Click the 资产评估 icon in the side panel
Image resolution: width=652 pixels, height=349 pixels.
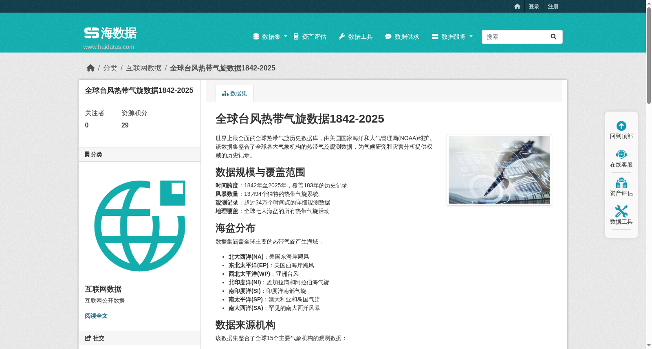tap(621, 183)
